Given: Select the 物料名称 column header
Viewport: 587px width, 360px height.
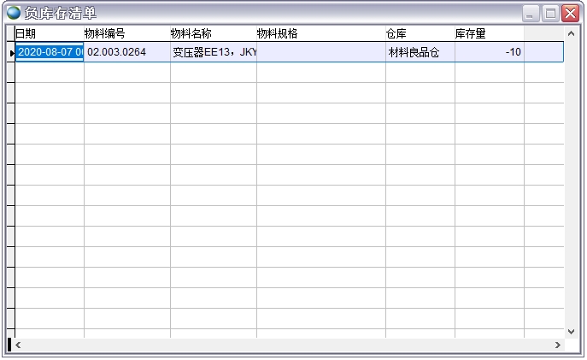Looking at the screenshot, I should 213,33.
